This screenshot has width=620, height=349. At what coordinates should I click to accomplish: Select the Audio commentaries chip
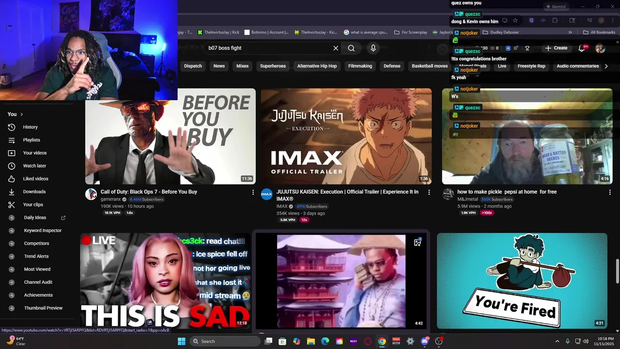577,66
